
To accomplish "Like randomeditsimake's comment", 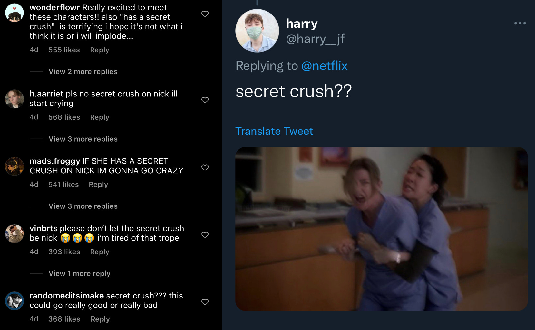I will pos(205,302).
